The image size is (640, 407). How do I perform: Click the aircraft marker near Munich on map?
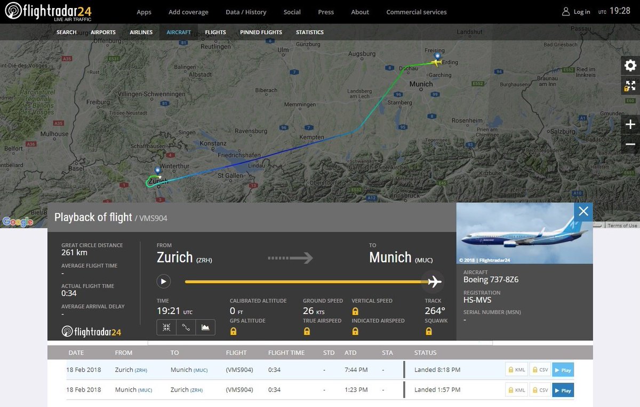pyautogui.click(x=436, y=63)
